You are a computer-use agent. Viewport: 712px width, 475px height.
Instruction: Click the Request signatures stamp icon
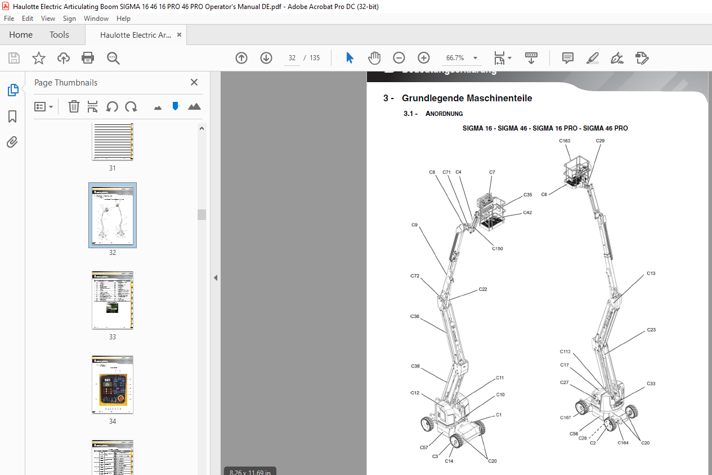[x=642, y=58]
